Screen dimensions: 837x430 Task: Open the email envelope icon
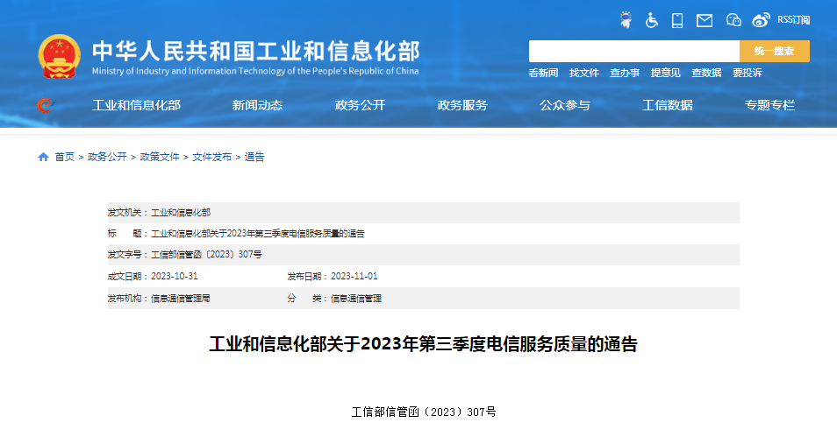[x=705, y=20]
